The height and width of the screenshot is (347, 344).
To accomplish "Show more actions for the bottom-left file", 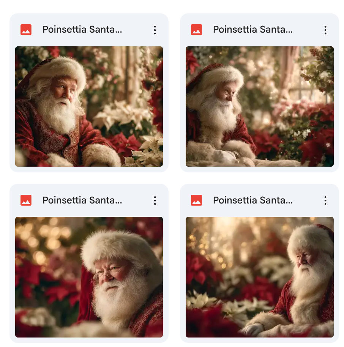I will tap(155, 200).
